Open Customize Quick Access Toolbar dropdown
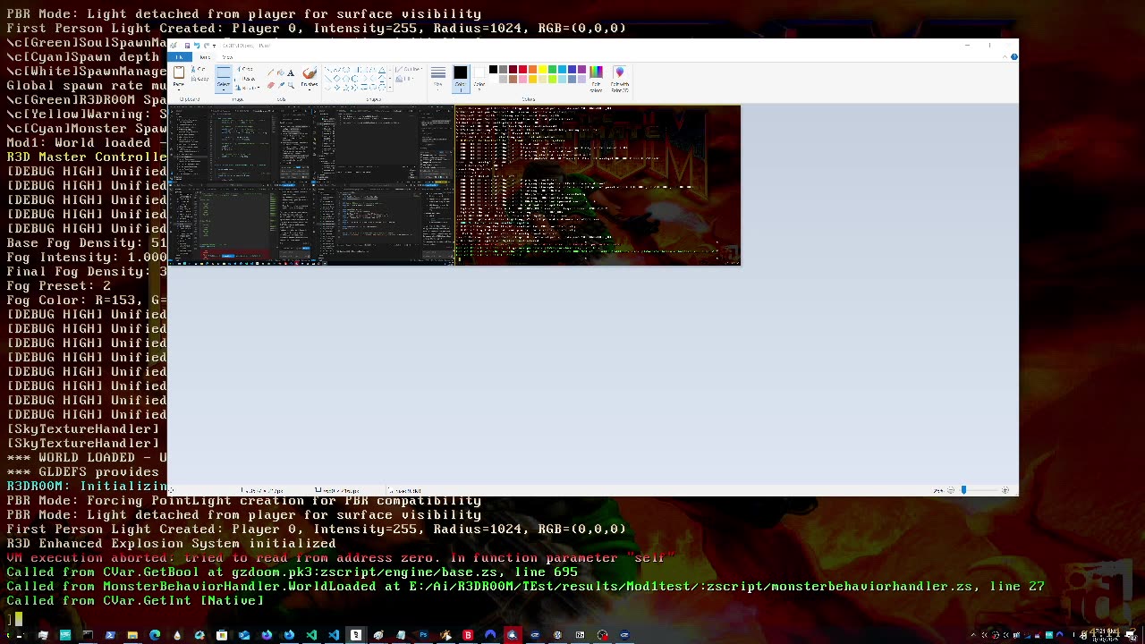Viewport: 1145px width, 644px height. [x=215, y=46]
